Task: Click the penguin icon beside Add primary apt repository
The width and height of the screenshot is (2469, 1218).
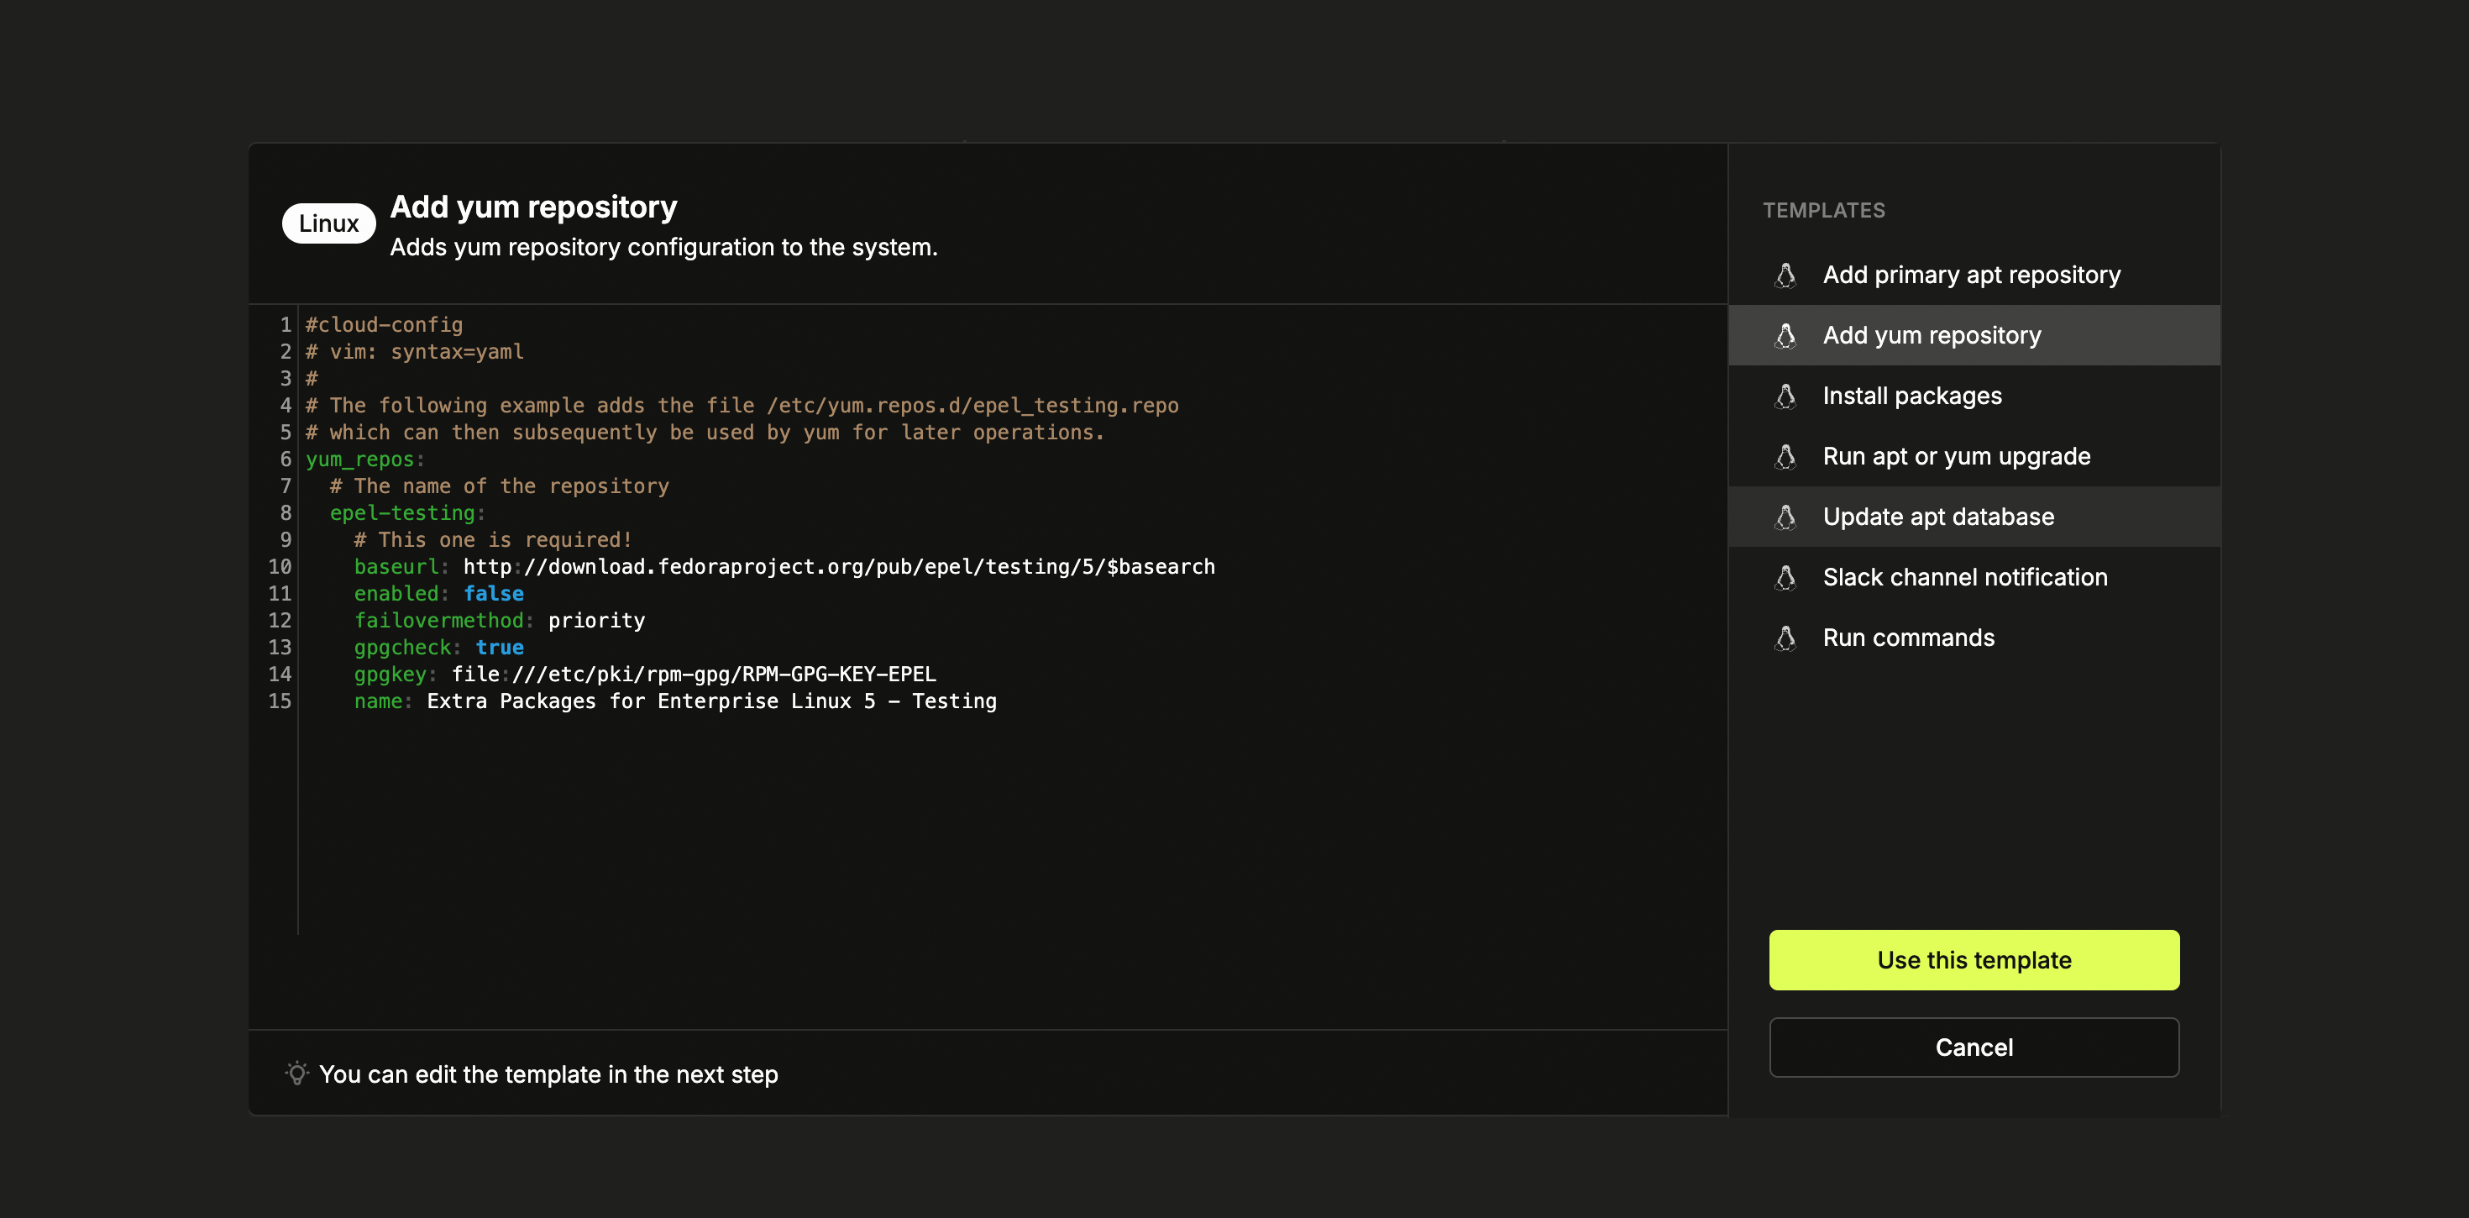Action: coord(1785,276)
